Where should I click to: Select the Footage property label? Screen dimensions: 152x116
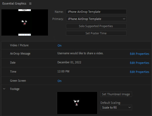click(x=15, y=89)
